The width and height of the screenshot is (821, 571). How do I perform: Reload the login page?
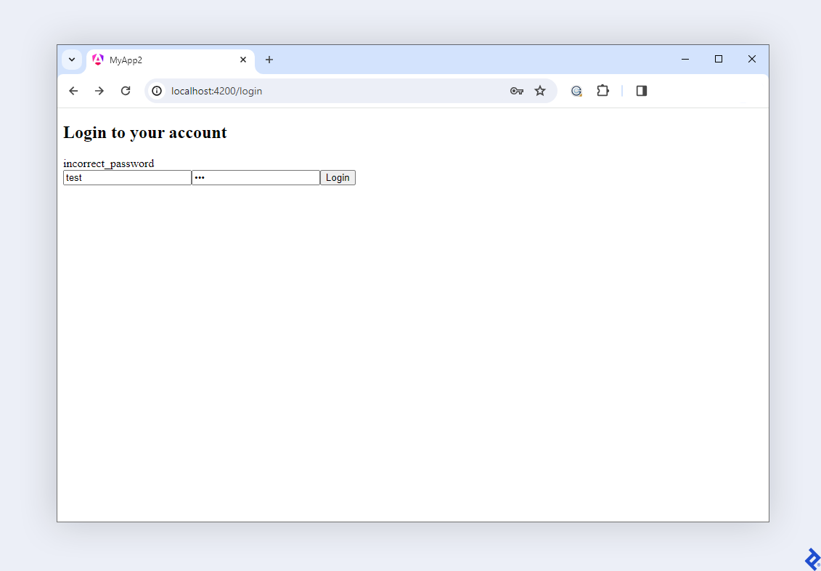pos(125,91)
